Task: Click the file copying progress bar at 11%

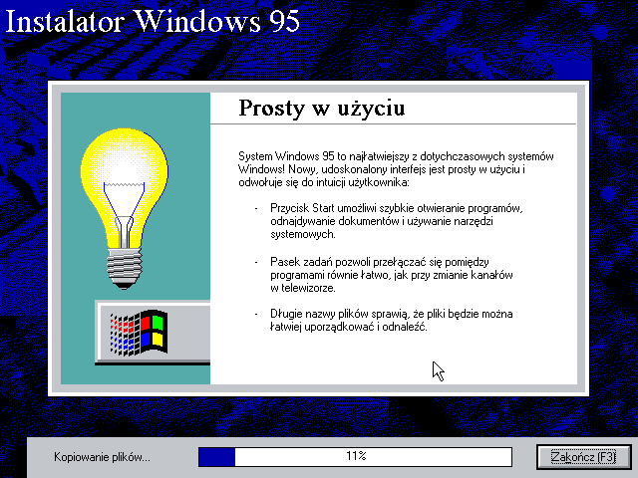Action: [x=355, y=456]
